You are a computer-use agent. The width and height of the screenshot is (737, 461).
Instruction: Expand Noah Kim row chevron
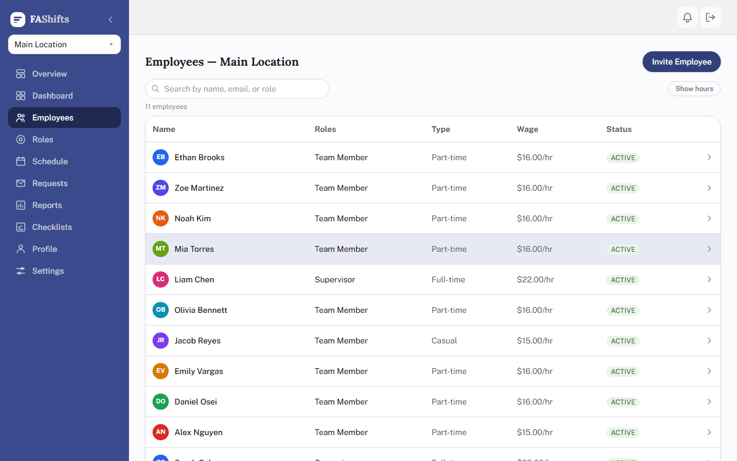pyautogui.click(x=709, y=218)
